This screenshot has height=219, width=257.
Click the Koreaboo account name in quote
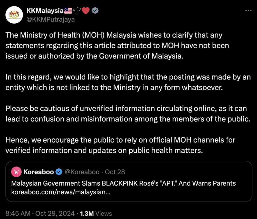(39, 172)
